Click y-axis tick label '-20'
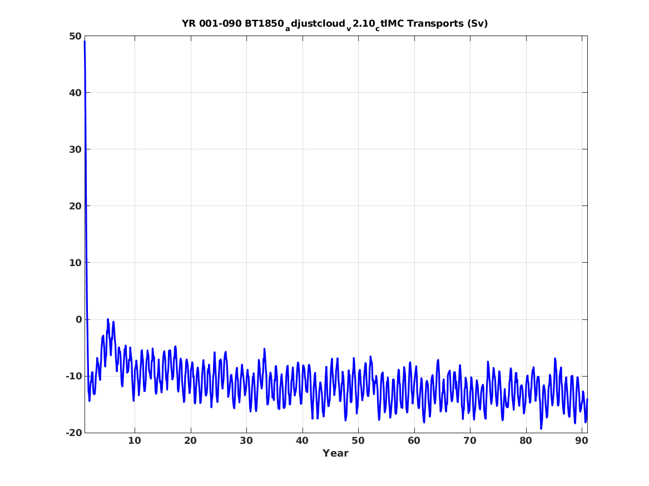The image size is (649, 486). (73, 433)
